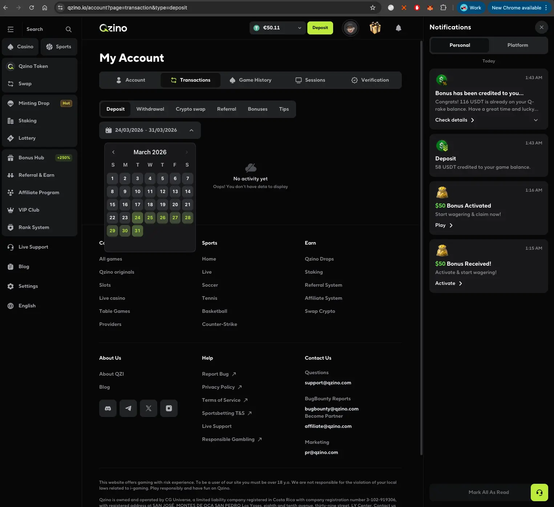Open Report Bug link
Image resolution: width=554 pixels, height=507 pixels.
point(219,374)
